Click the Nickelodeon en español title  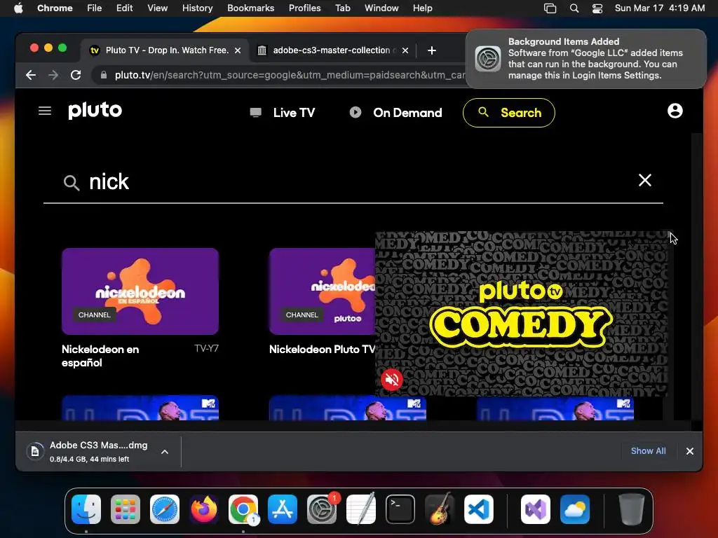pyautogui.click(x=100, y=356)
